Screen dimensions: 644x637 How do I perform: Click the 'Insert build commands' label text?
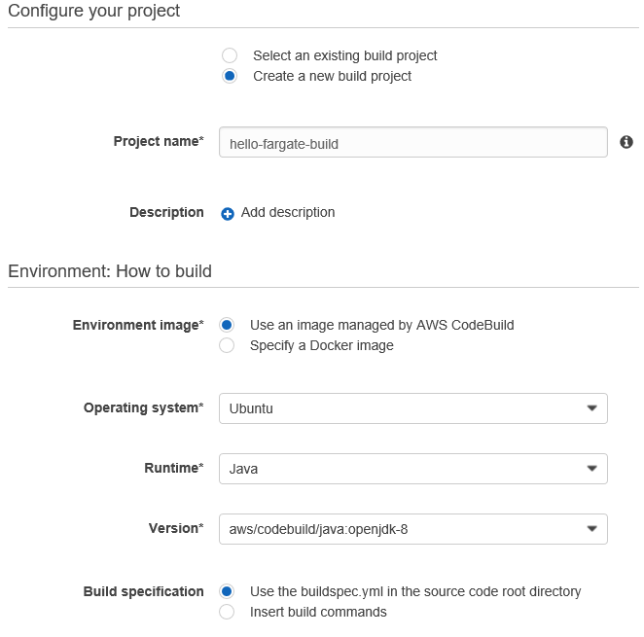(x=318, y=612)
